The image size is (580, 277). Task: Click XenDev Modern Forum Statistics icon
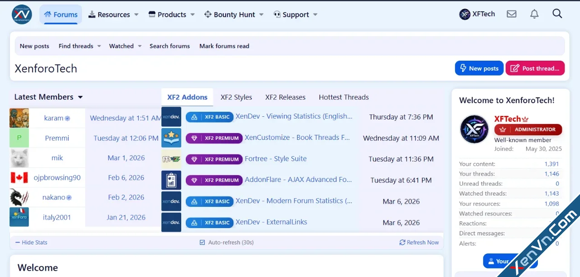(x=171, y=201)
